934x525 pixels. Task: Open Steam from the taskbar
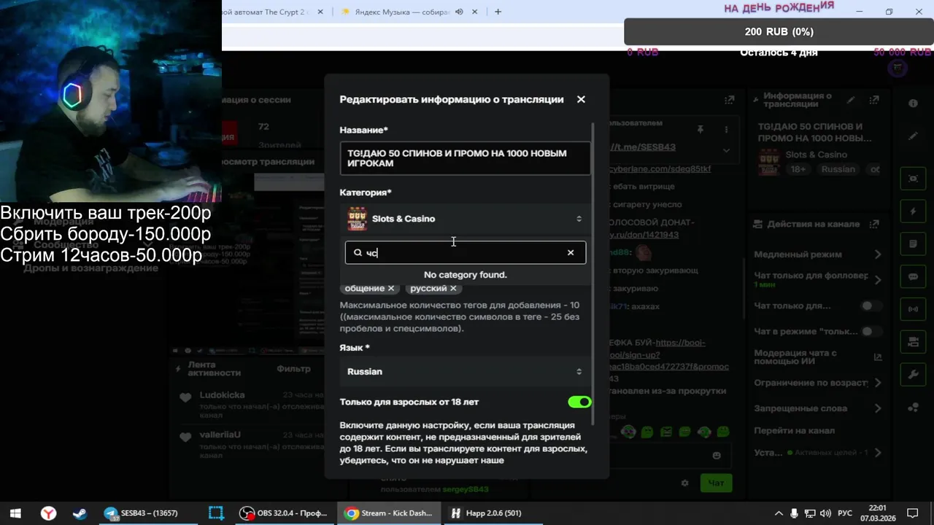tap(79, 513)
